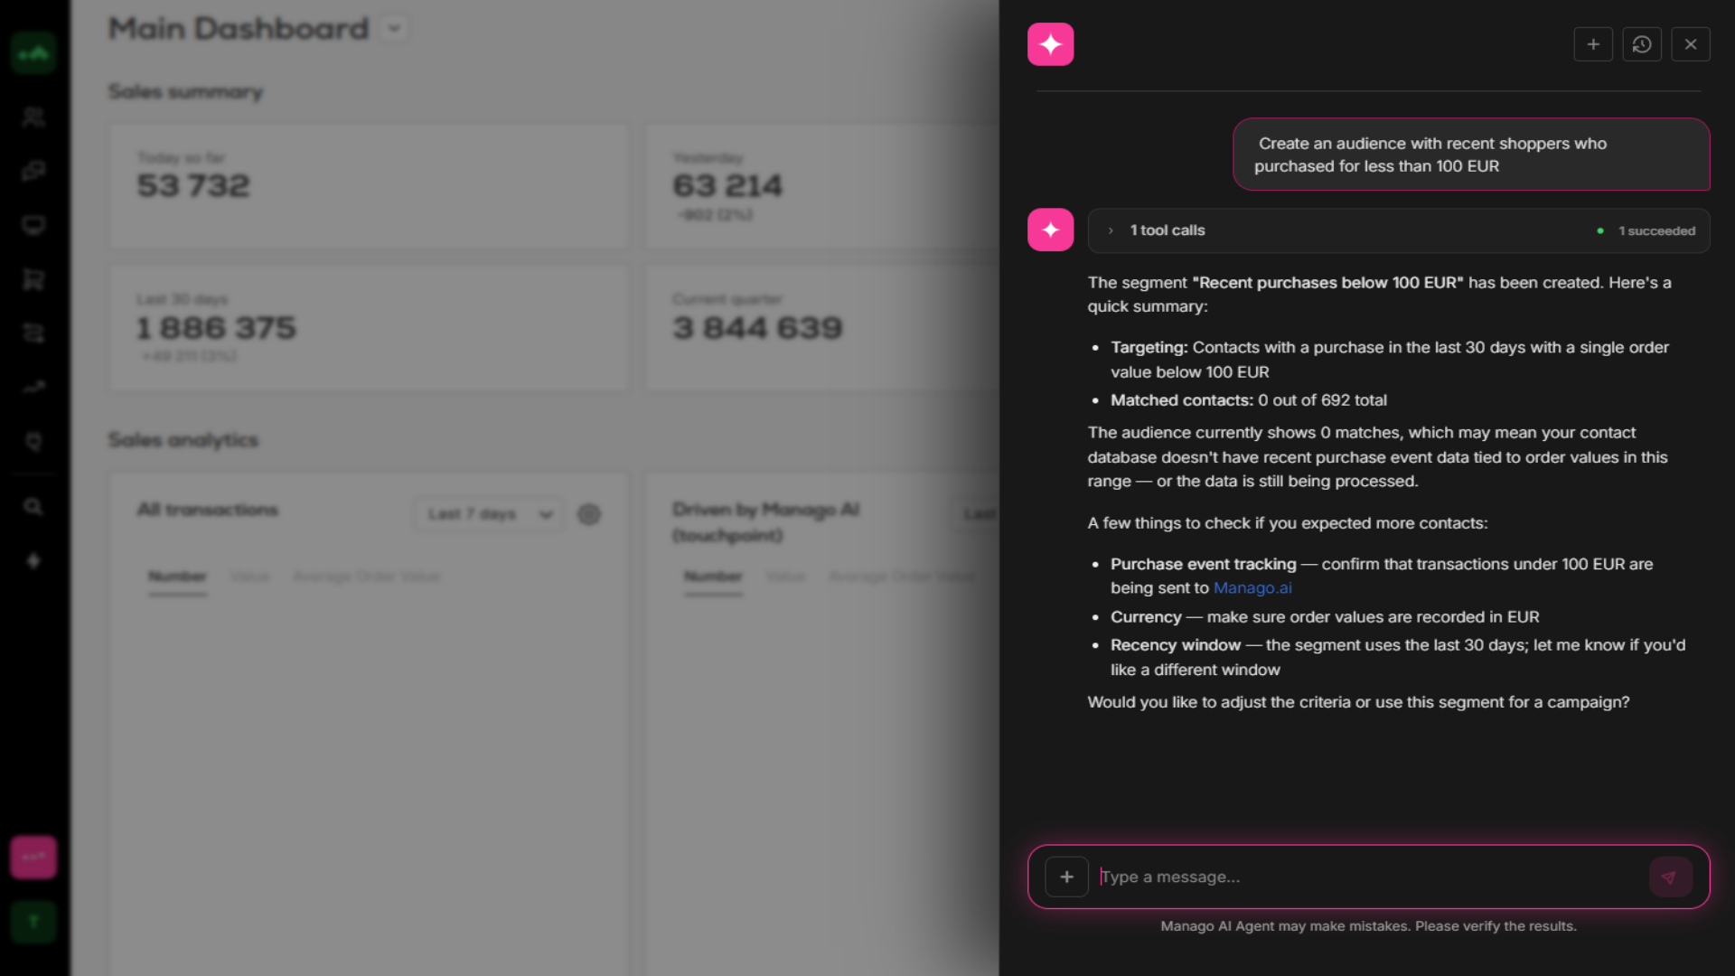Open the monitor screen icon in sidebar
Viewport: 1735px width, 976px height.
point(33,225)
